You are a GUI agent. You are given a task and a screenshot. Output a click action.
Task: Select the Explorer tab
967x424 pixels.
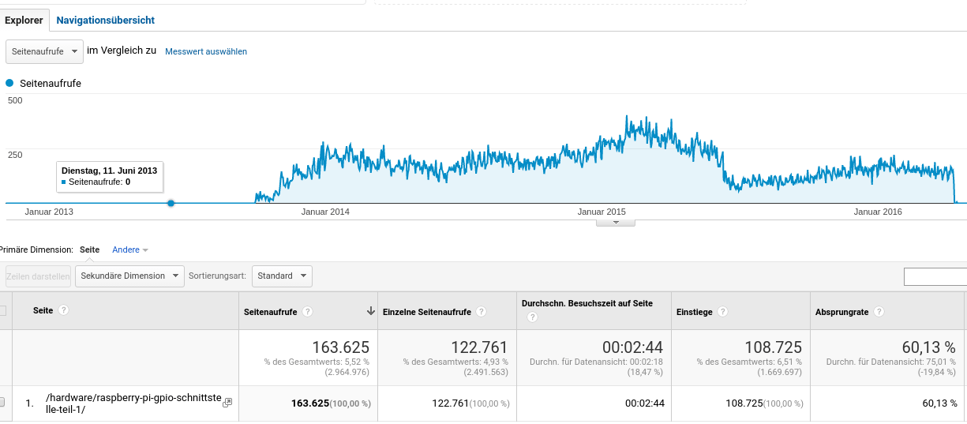pos(24,20)
